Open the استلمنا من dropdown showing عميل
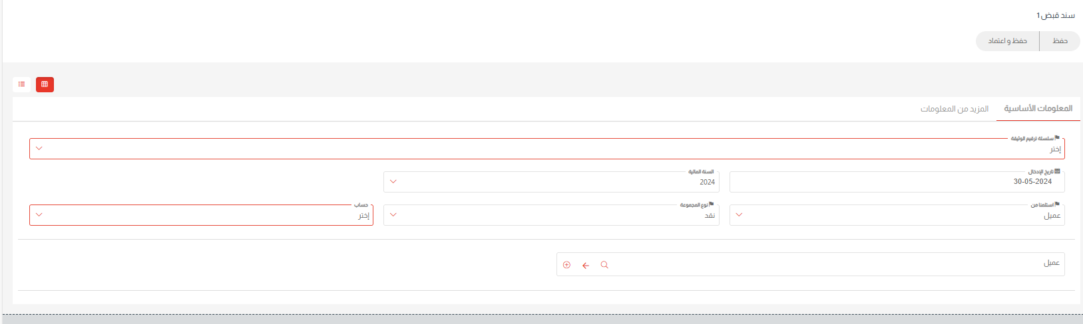Screen dimensions: 1083x324 739,215
